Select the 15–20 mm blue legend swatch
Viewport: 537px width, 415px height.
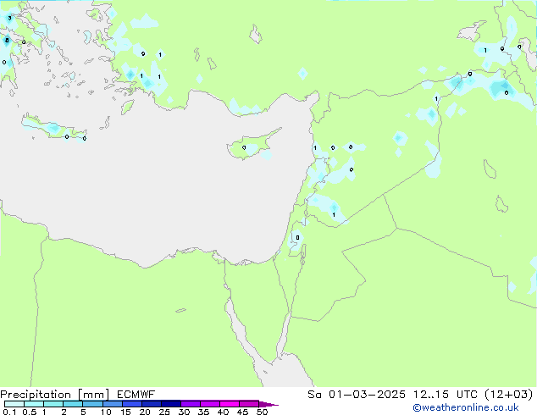131,404
